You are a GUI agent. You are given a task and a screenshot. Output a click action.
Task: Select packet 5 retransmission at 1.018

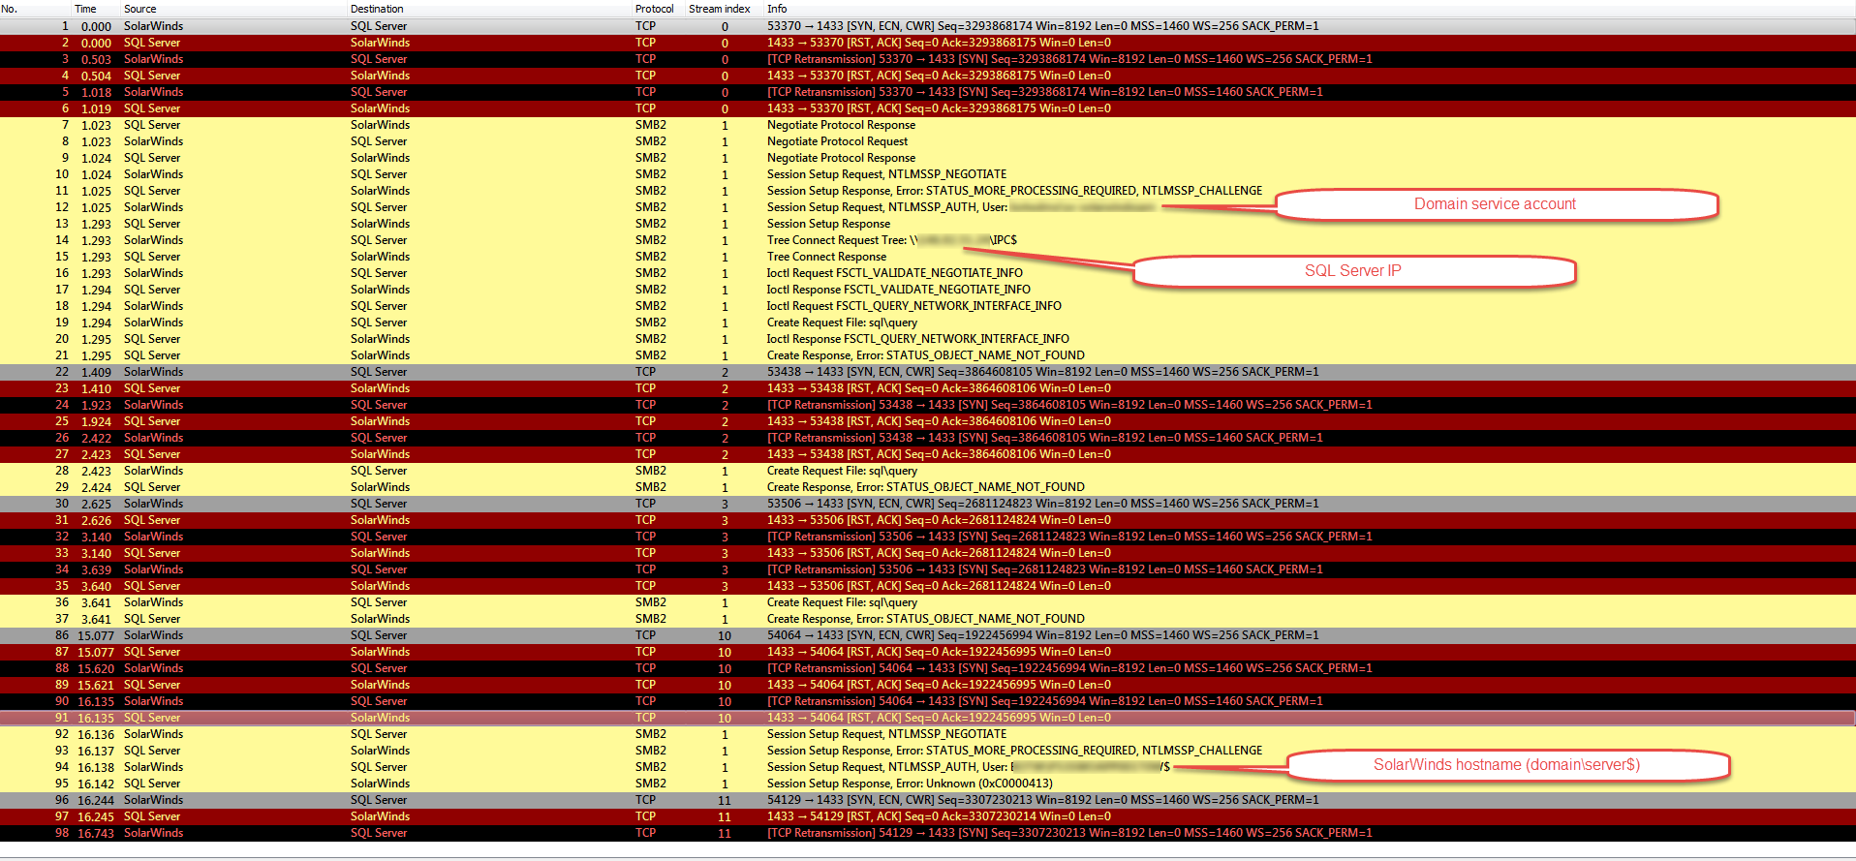click(x=928, y=92)
